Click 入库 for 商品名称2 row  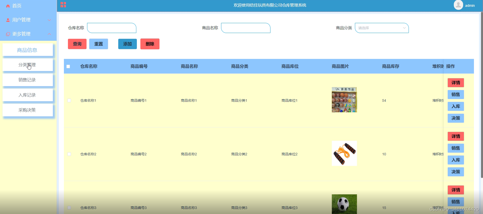[456, 160]
